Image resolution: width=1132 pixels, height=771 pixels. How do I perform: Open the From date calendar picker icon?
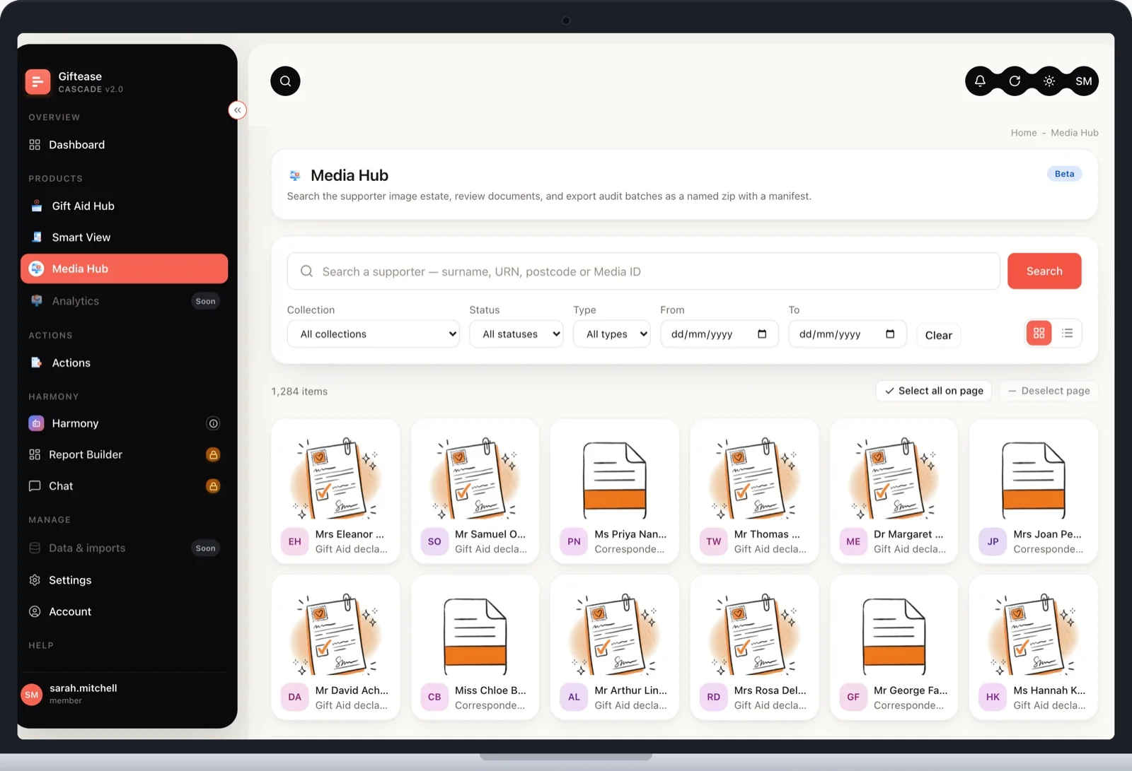coord(762,334)
